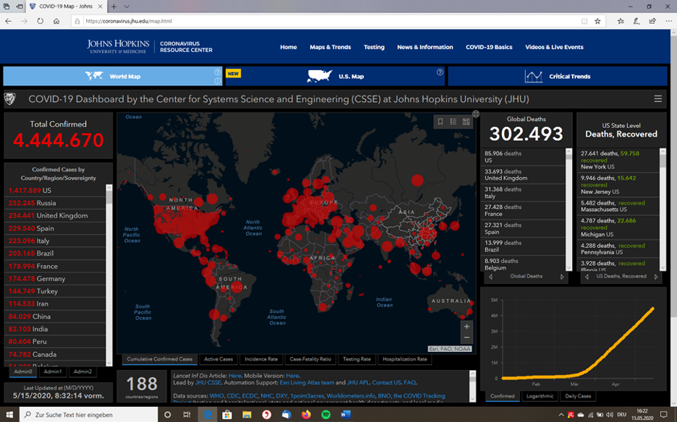Zoom out on the map with minus
This screenshot has height=422, width=677.
(467, 337)
